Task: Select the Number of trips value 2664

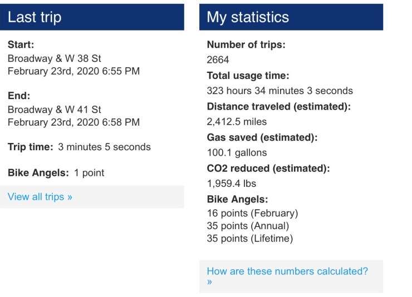Action: [218, 60]
